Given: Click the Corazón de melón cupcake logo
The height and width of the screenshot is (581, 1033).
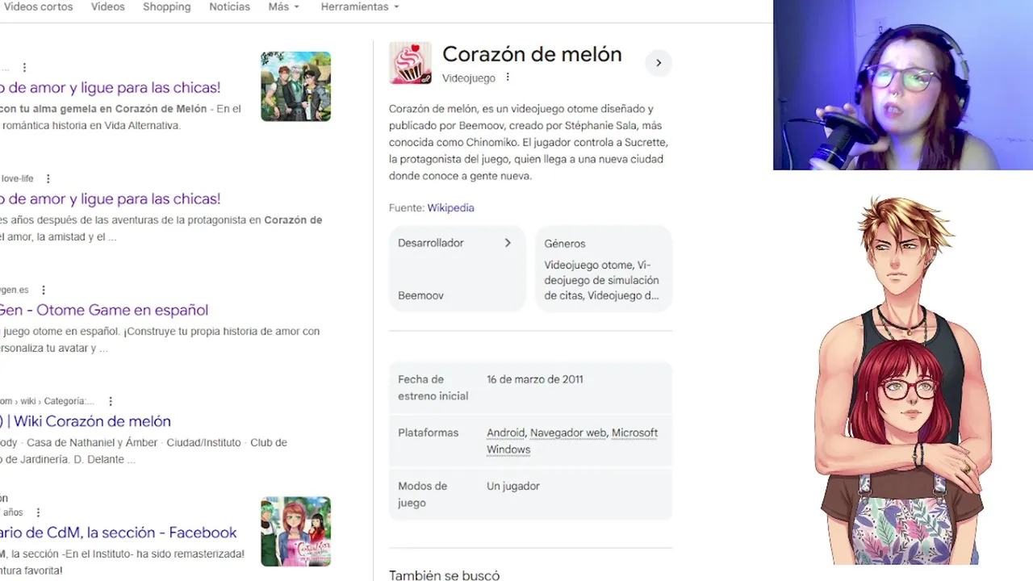Looking at the screenshot, I should tap(410, 63).
